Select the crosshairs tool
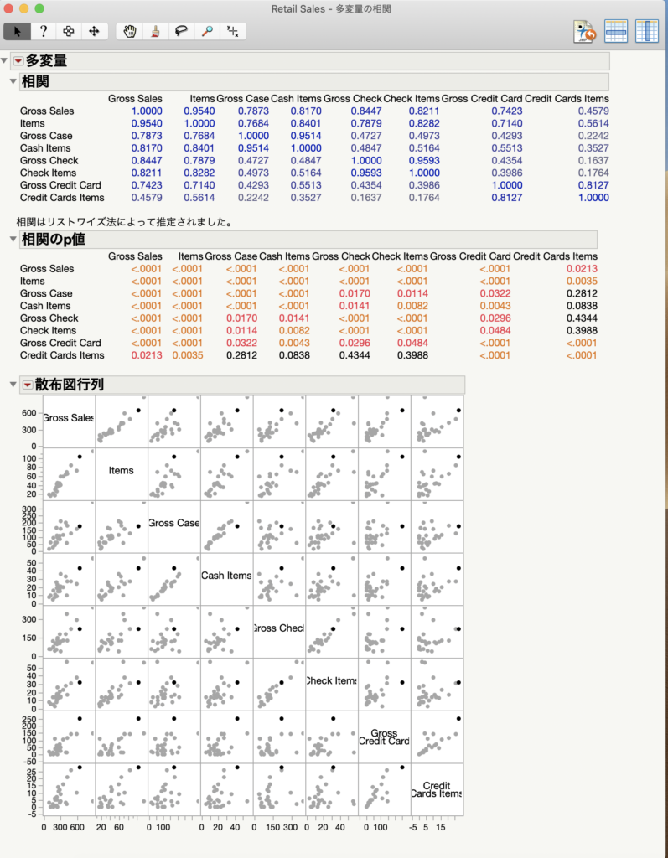This screenshot has height=858, width=668. click(233, 31)
